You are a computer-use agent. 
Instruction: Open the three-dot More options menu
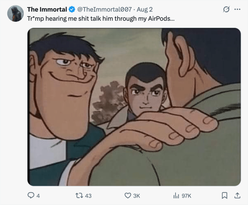[x=237, y=9]
